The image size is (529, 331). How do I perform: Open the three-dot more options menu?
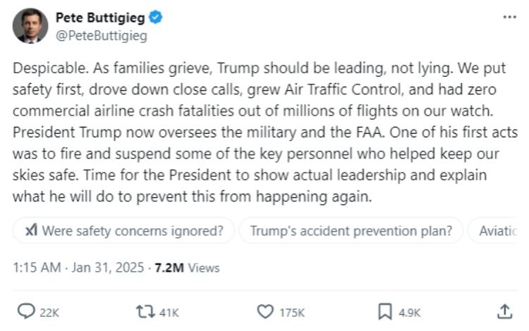click(510, 17)
